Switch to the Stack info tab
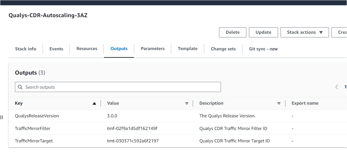Viewport: 347px width, 166px height. [26, 49]
